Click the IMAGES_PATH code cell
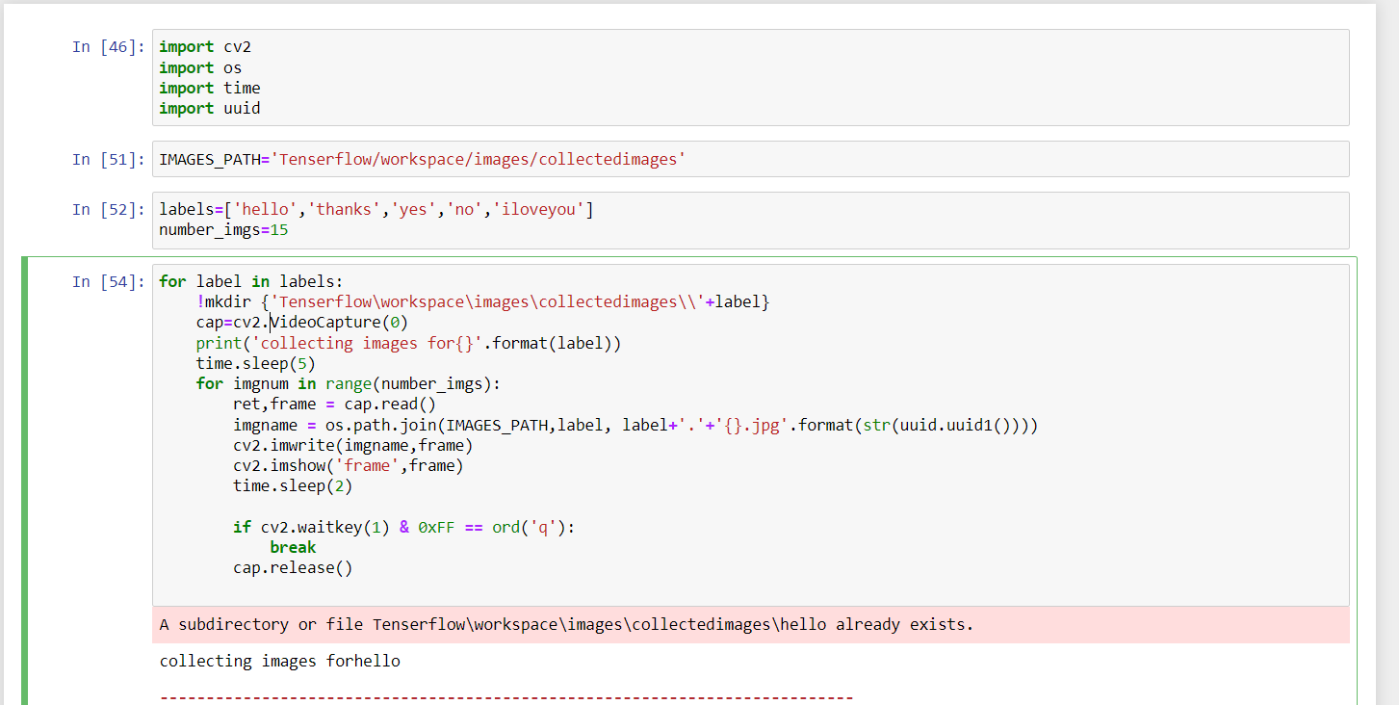1399x705 pixels. coord(750,159)
